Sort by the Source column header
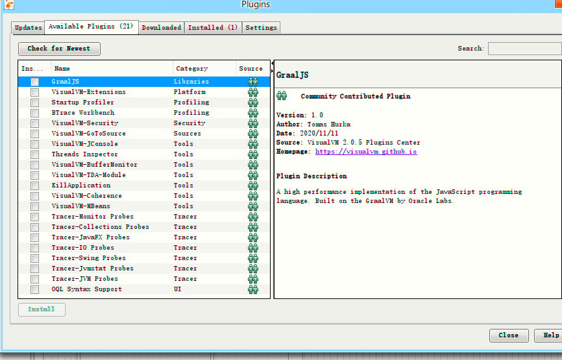This screenshot has width=562, height=360. click(252, 68)
